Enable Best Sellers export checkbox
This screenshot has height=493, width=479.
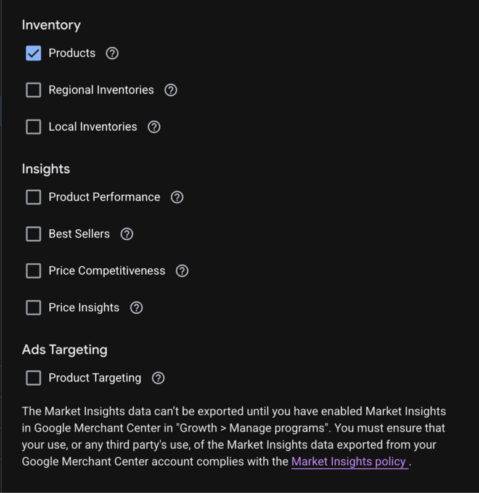pyautogui.click(x=33, y=234)
